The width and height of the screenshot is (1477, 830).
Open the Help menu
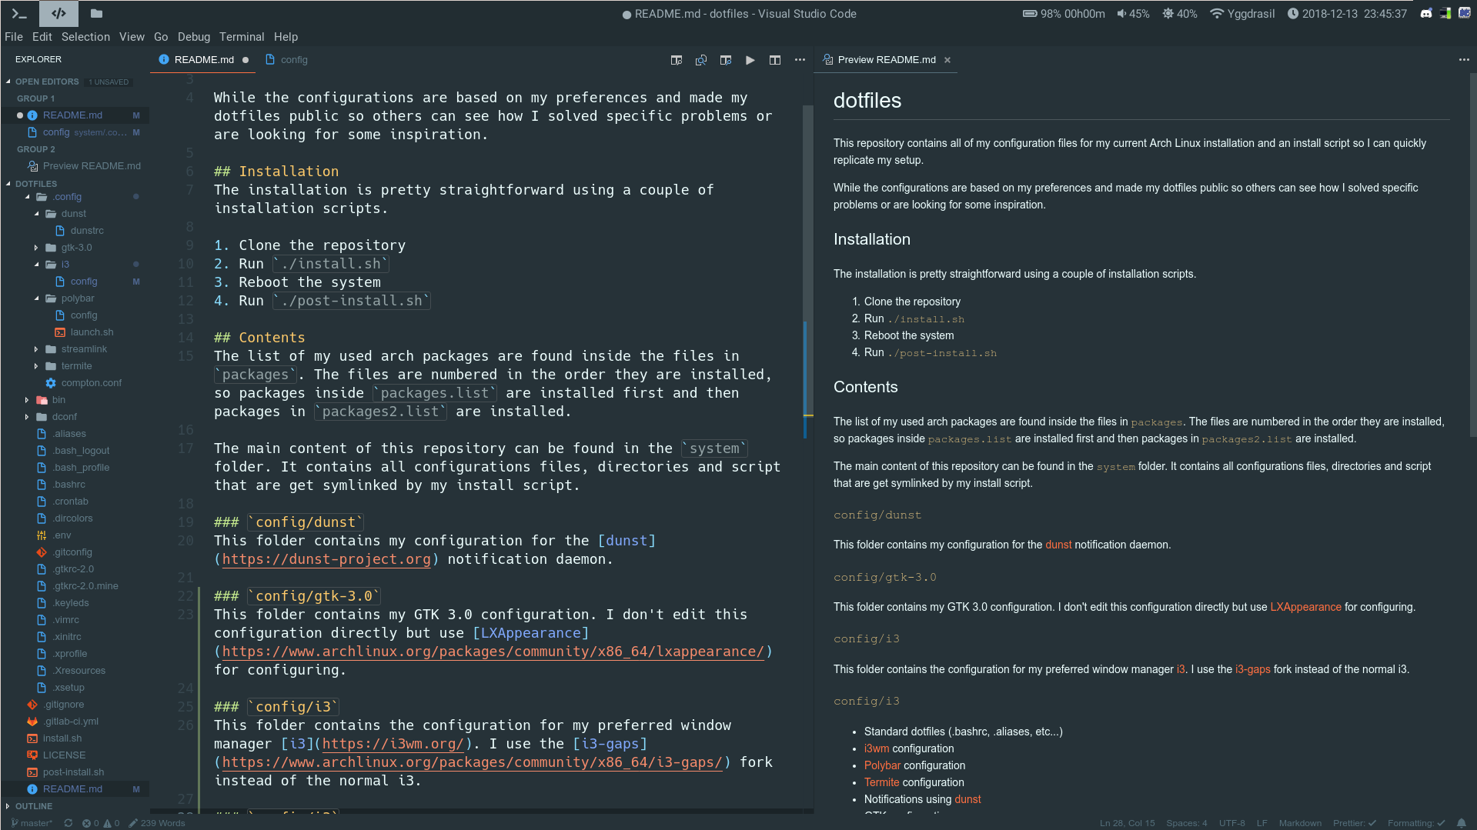click(286, 37)
